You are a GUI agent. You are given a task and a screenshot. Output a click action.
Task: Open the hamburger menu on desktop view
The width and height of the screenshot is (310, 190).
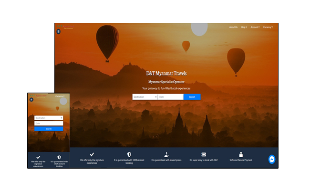[59, 31]
